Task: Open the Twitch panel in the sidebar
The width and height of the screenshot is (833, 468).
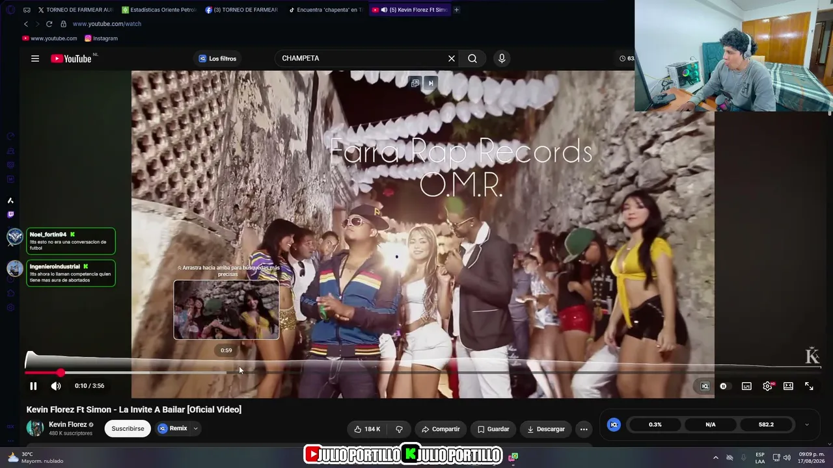Action: coord(10,214)
